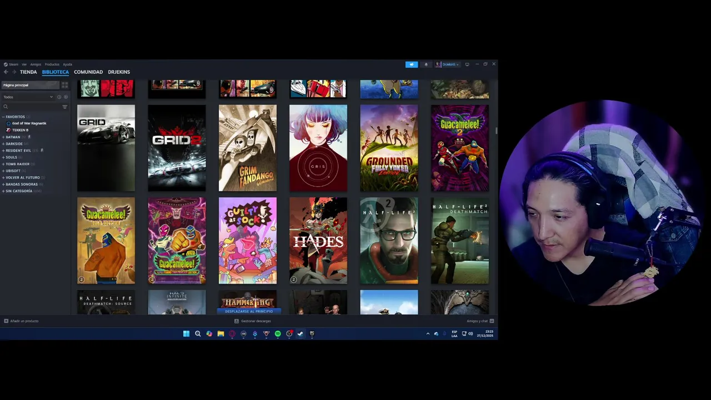The width and height of the screenshot is (711, 400).
Task: Open File Explorer from the taskbar
Action: 221,334
